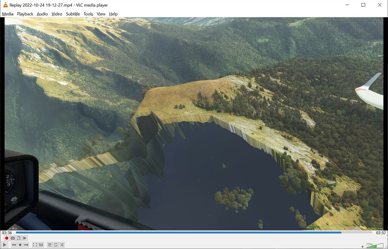The width and height of the screenshot is (388, 249).
Task: Advance frame-by-frame with the step icon
Action: coord(25,238)
